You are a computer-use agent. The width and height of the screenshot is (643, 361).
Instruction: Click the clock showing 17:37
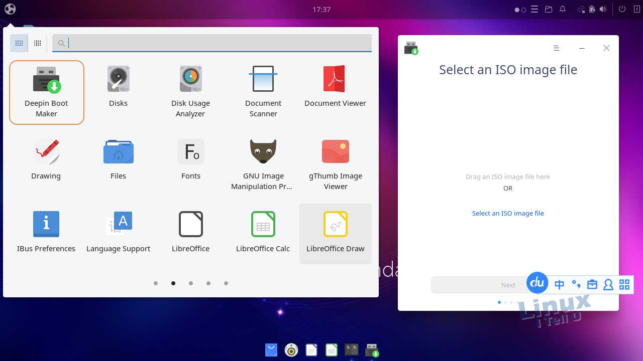tap(321, 9)
